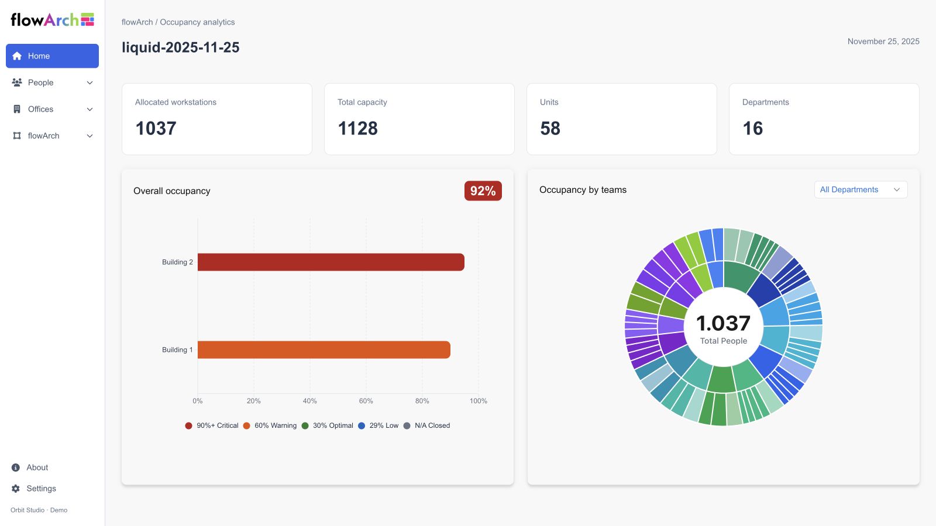936x526 pixels.
Task: Click the Offices building icon
Action: (17, 109)
